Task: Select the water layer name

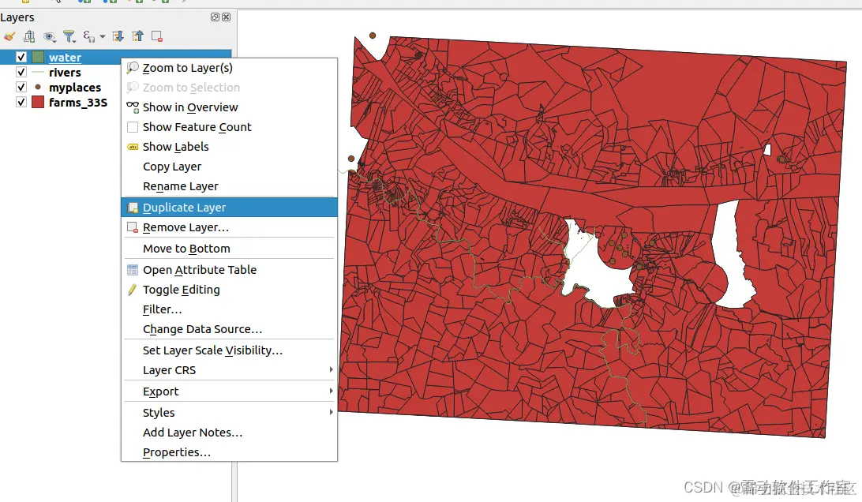Action: pyautogui.click(x=65, y=57)
